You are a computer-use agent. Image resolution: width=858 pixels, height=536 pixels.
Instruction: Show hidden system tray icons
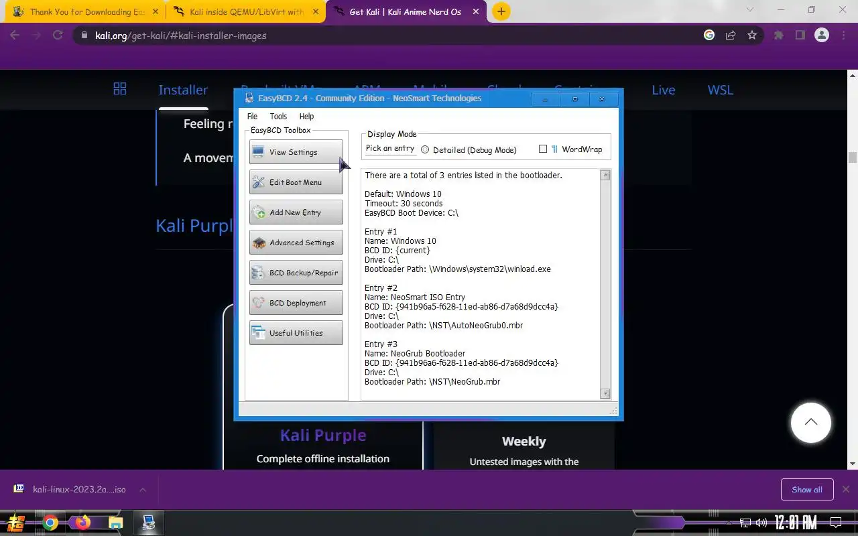point(730,523)
